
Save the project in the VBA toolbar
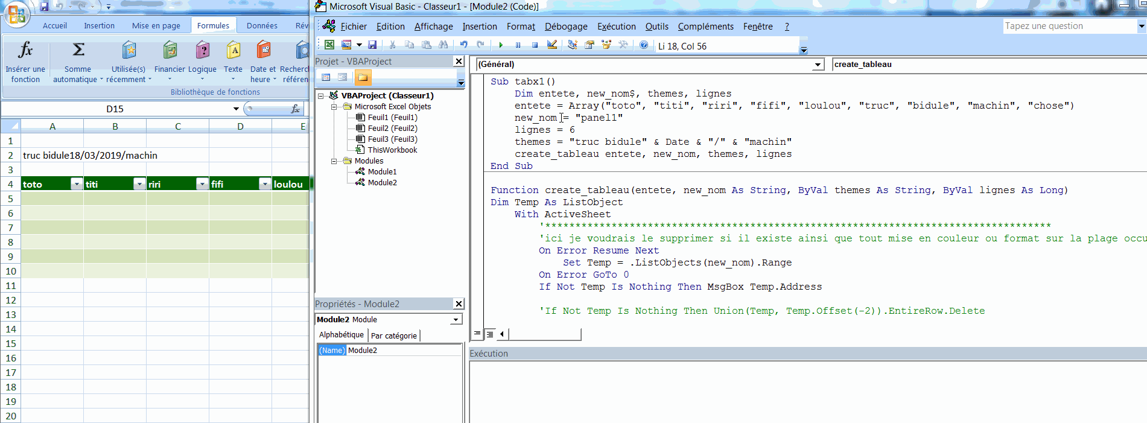point(372,45)
